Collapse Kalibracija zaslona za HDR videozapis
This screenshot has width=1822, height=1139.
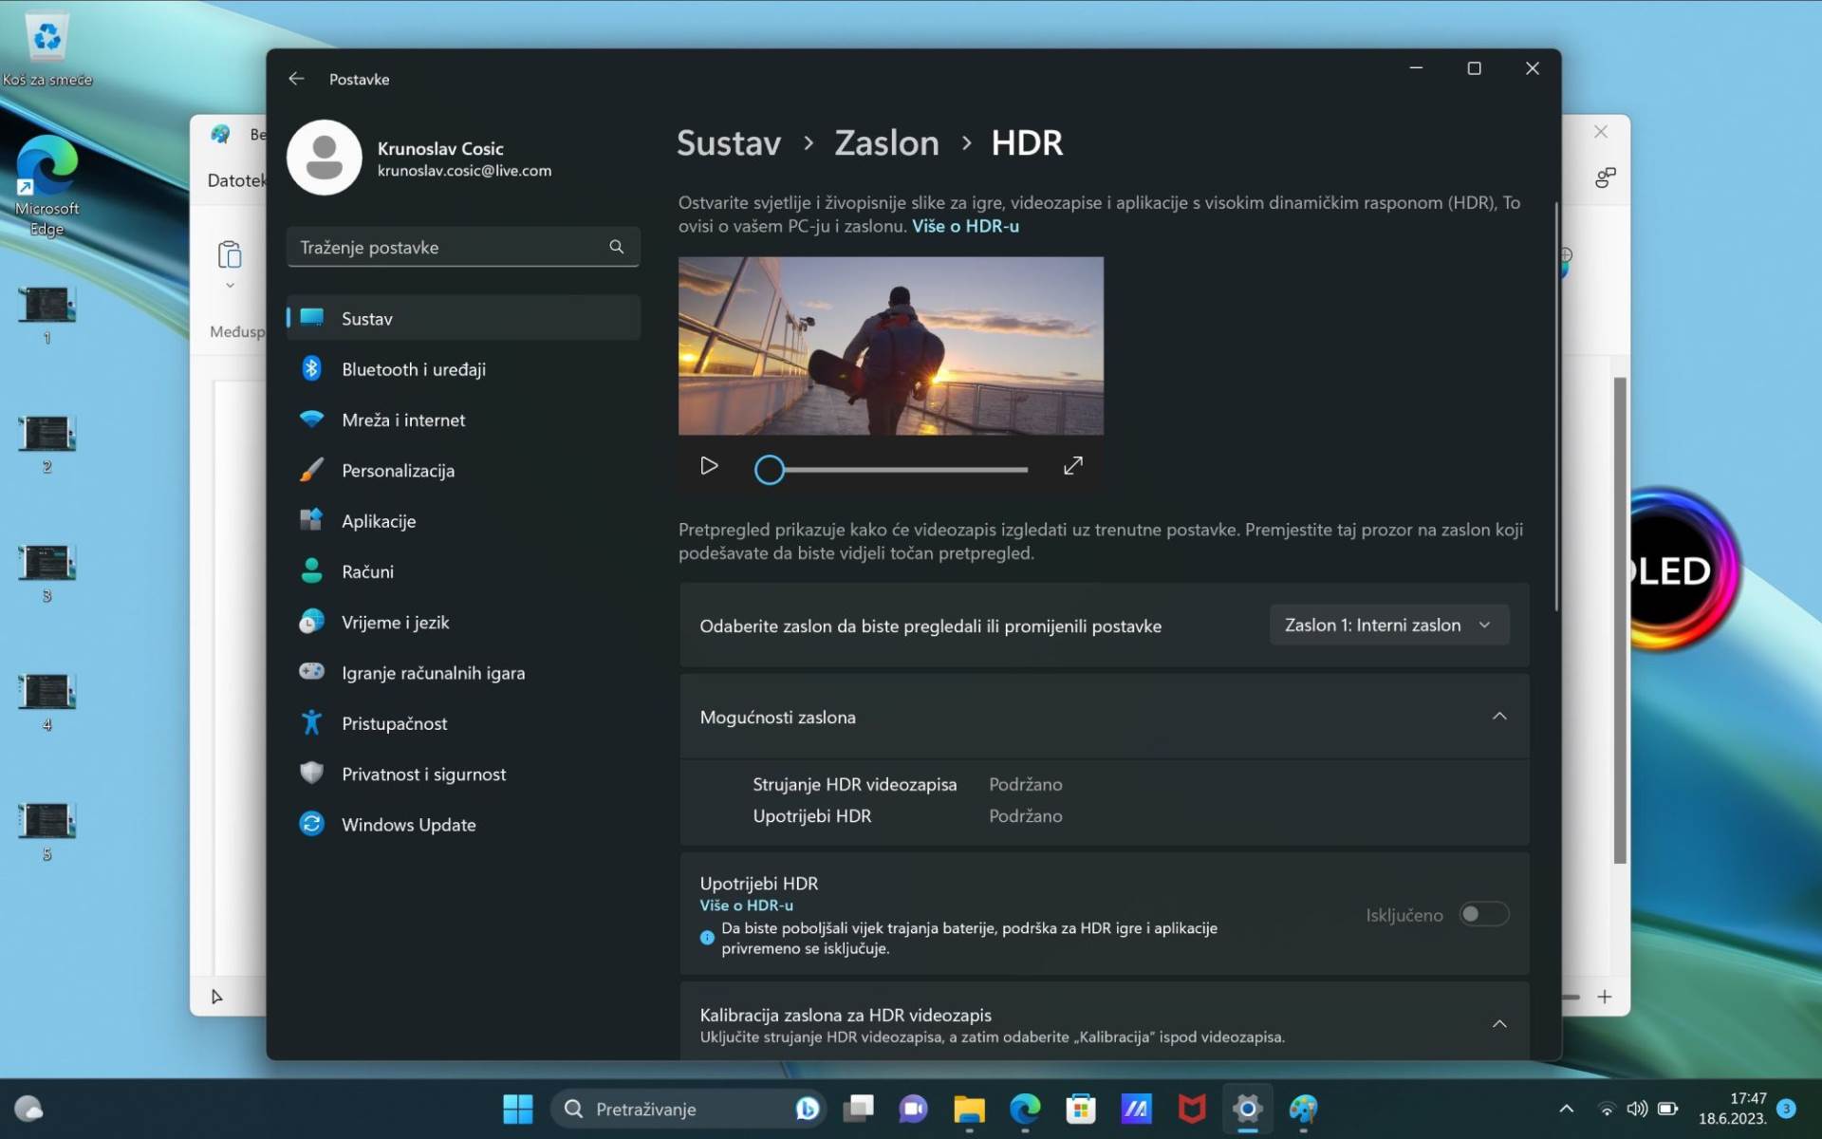1499,1024
